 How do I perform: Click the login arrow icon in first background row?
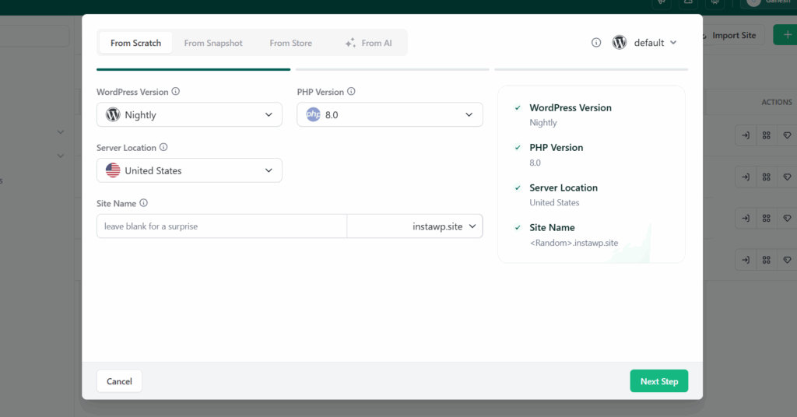tap(746, 135)
